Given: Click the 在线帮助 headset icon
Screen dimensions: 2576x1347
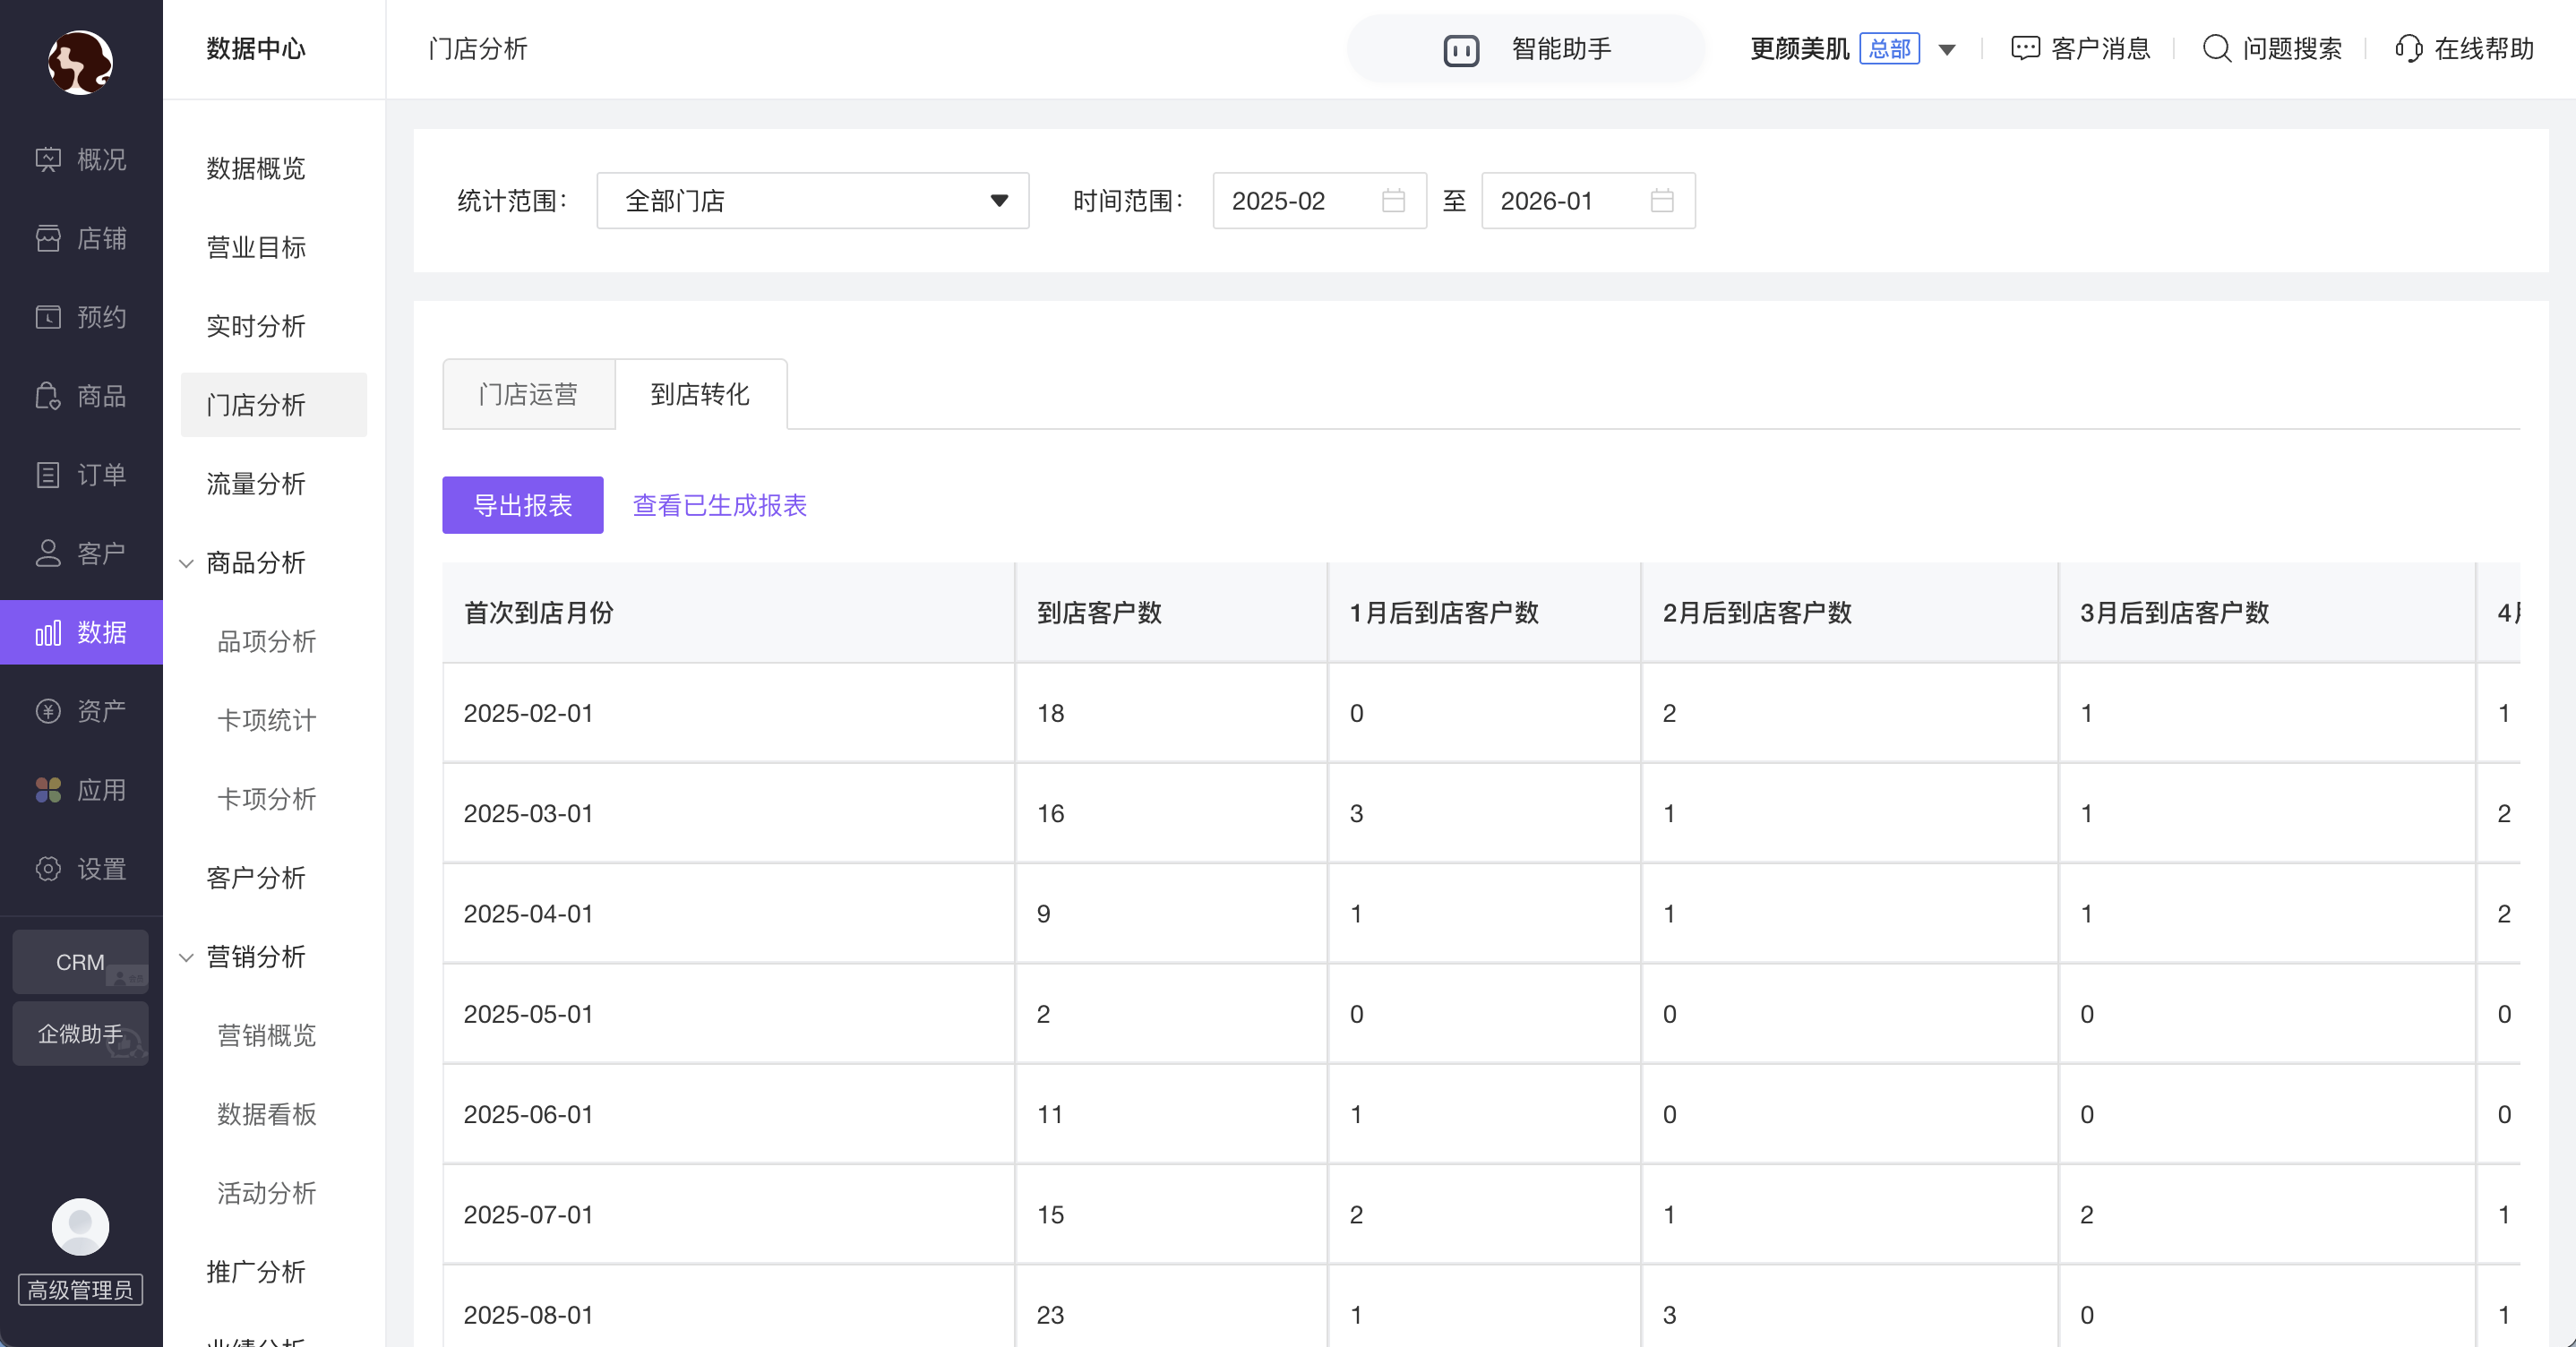Looking at the screenshot, I should click(2408, 49).
